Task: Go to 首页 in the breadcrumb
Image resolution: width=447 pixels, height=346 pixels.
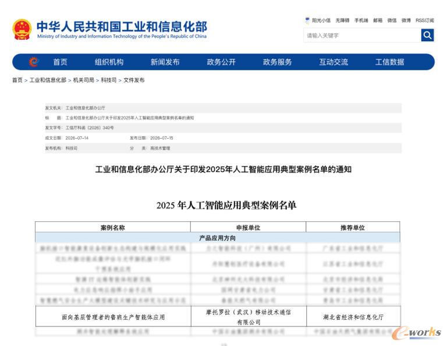Action: (x=17, y=80)
